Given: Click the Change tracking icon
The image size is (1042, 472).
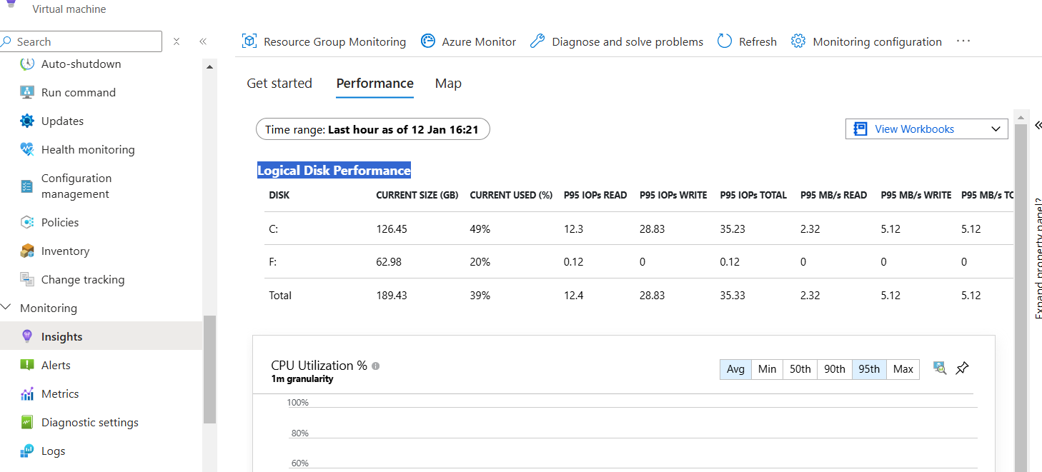Looking at the screenshot, I should [x=27, y=279].
